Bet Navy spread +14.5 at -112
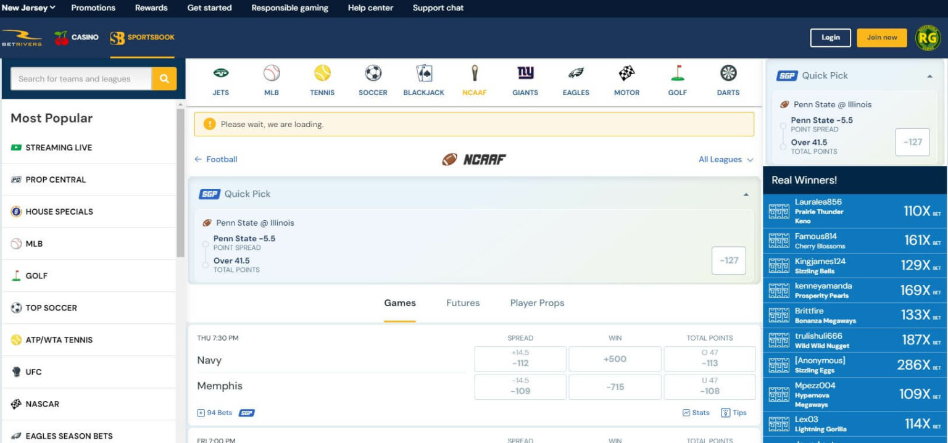 pyautogui.click(x=520, y=358)
